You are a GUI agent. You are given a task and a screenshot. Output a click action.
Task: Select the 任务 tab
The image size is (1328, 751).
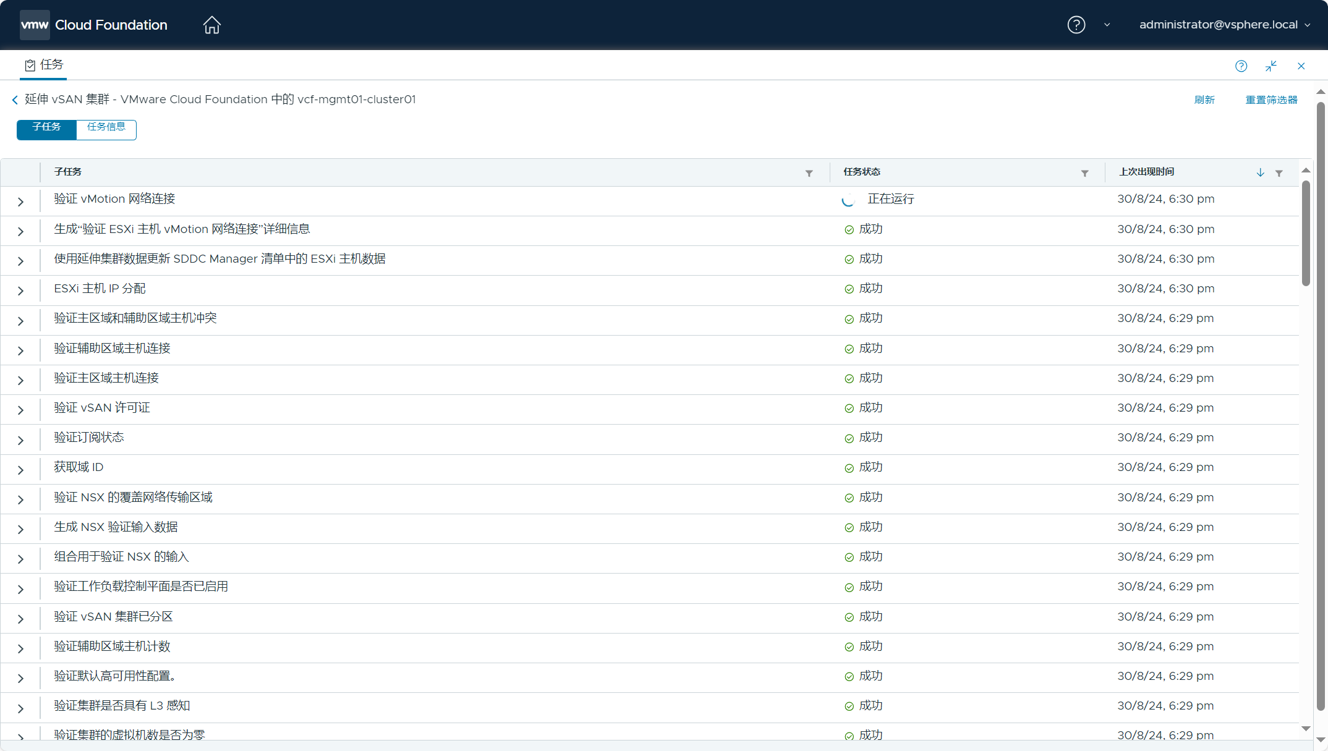pyautogui.click(x=43, y=65)
